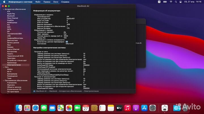Viewport: 204px width, 114px height.
Task: Open the 'Информация о системе' menu
Action: [20, 2]
